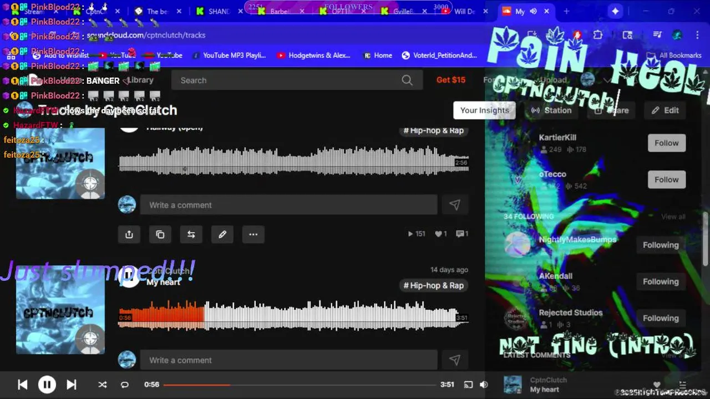
Task: Follow oTecco
Action: click(667, 180)
